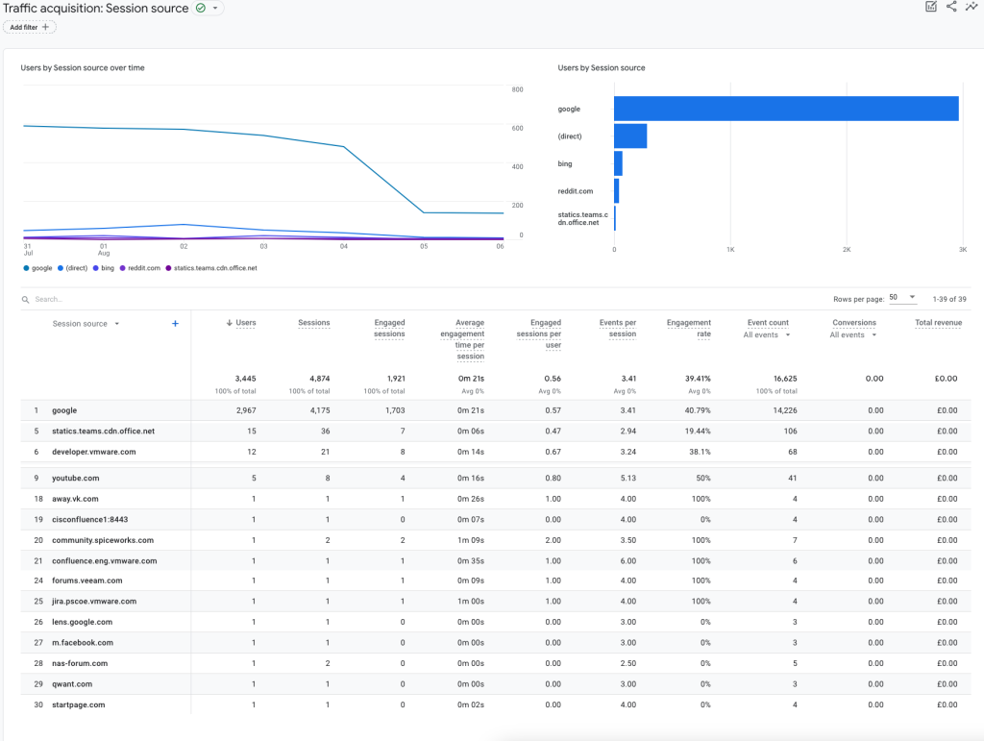Click the reddit.com bar in bar chart
The width and height of the screenshot is (984, 741).
(x=617, y=191)
